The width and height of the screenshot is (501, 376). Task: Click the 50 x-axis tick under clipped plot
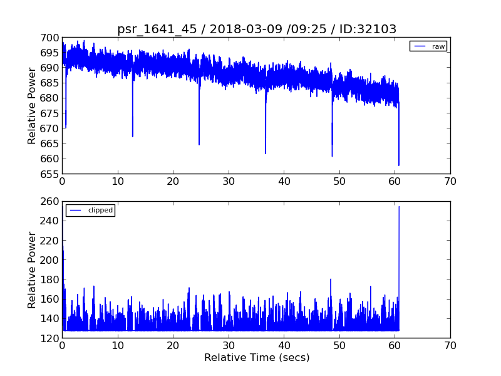pyautogui.click(x=339, y=346)
